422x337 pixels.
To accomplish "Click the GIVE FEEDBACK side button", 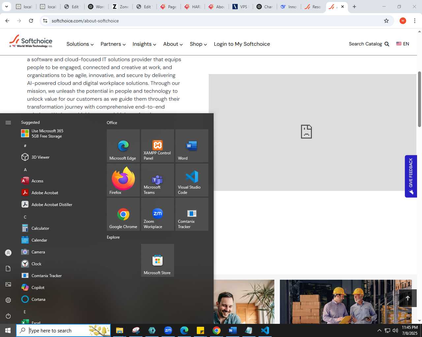I will coord(411,176).
